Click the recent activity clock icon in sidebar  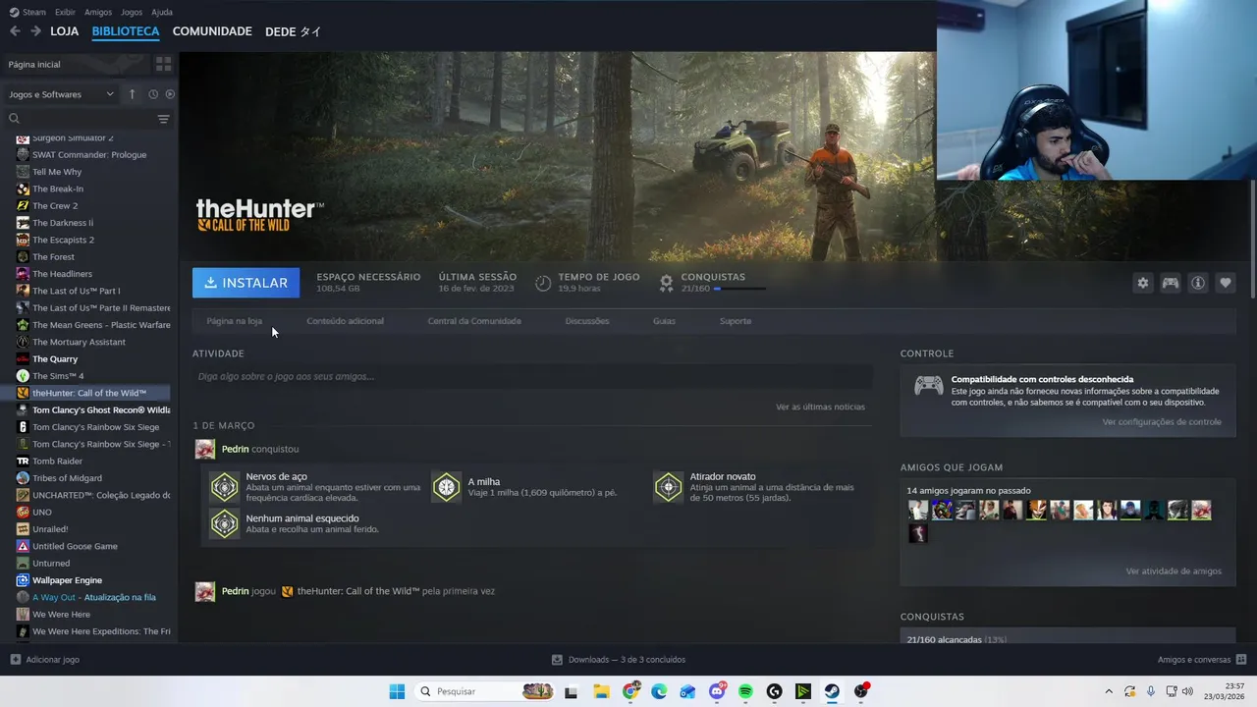tap(153, 94)
